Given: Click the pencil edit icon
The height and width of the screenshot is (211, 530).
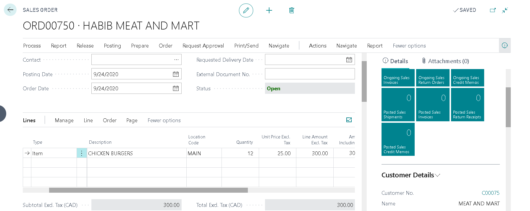Looking at the screenshot, I should tap(246, 11).
